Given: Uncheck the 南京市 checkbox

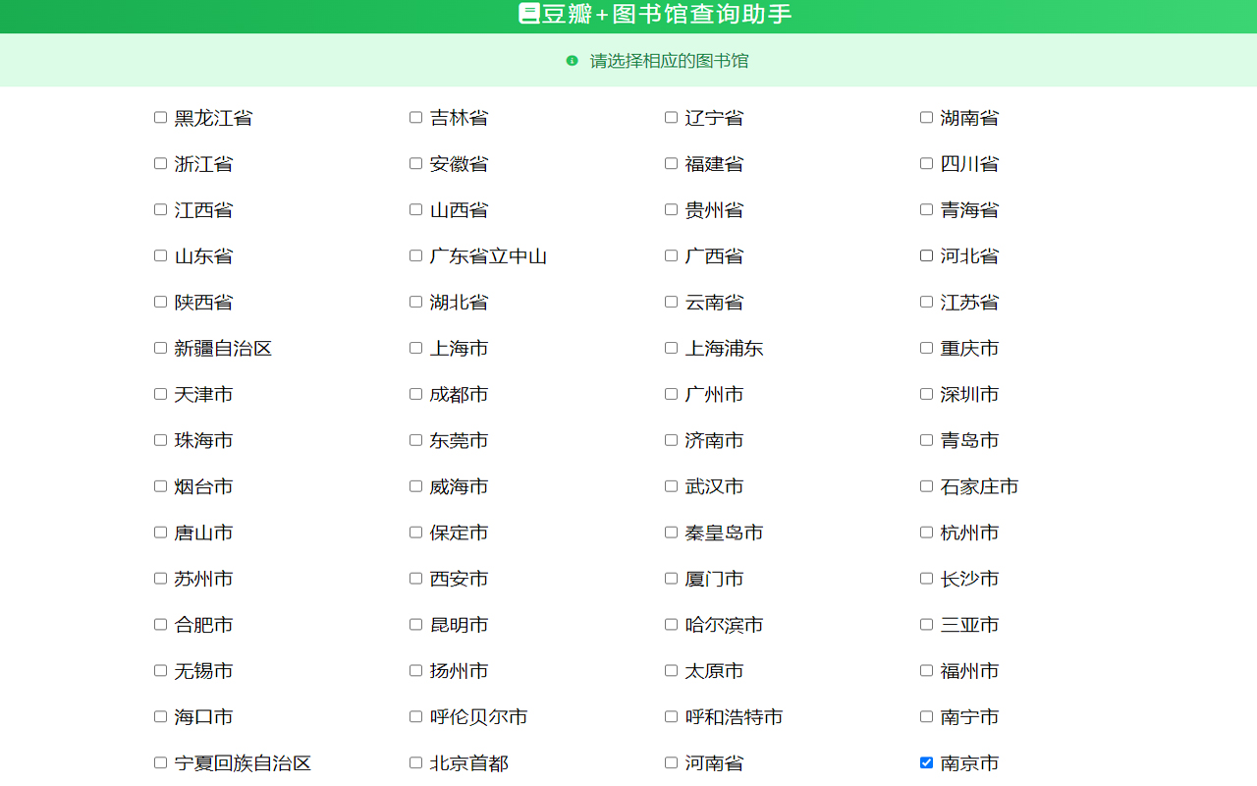Looking at the screenshot, I should pos(925,761).
